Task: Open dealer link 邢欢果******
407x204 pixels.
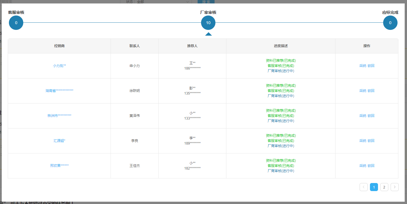Action: [x=59, y=166]
